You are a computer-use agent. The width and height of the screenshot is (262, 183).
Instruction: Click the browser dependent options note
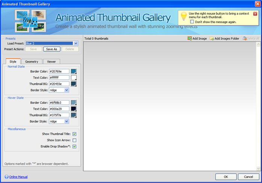36,164
